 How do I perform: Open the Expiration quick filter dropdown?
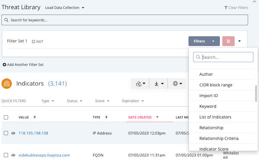pyautogui.click(x=133, y=101)
